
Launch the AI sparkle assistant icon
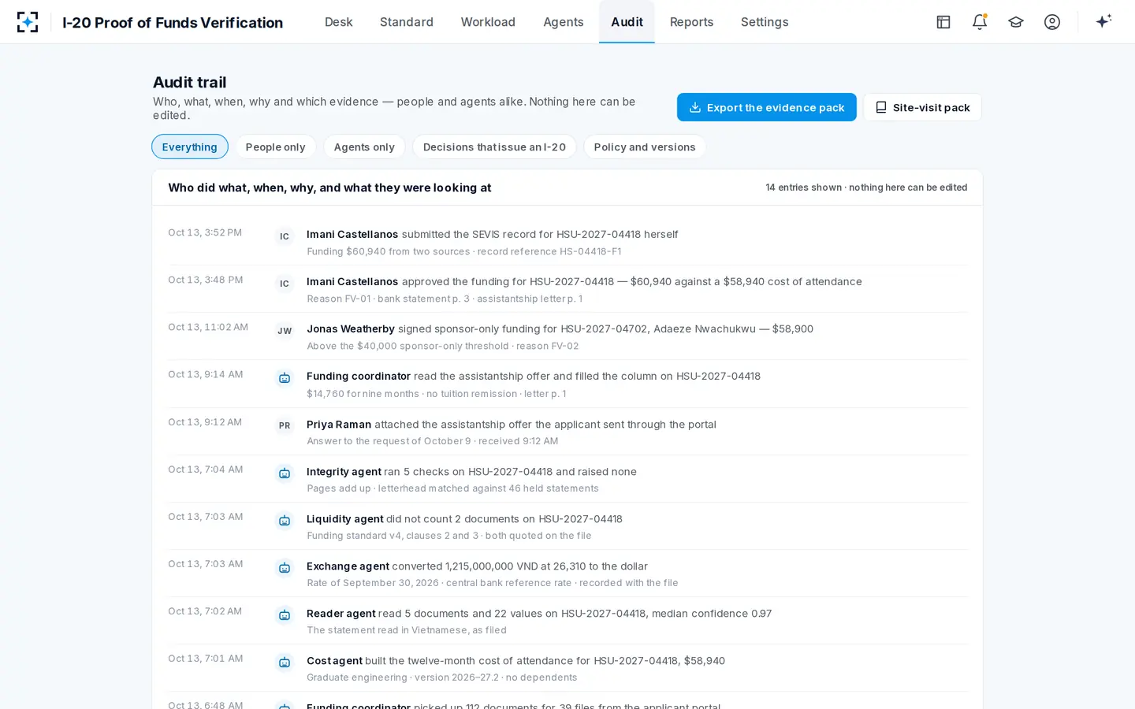tap(1103, 21)
